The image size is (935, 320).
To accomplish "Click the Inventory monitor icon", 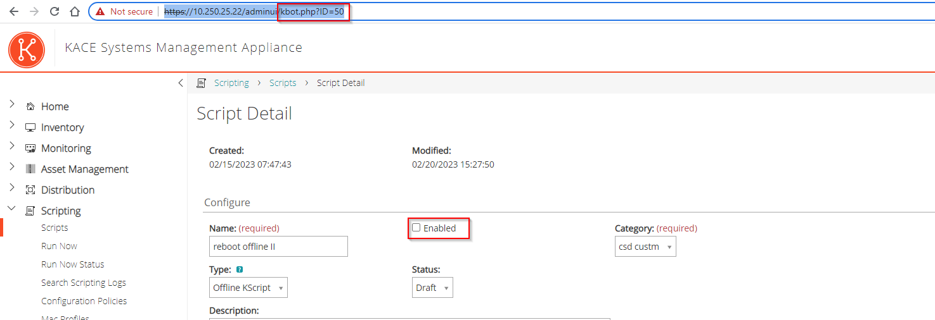I will pyautogui.click(x=30, y=128).
